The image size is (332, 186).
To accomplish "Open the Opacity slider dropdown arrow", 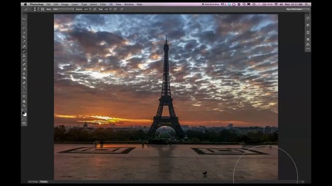I will point(90,9).
